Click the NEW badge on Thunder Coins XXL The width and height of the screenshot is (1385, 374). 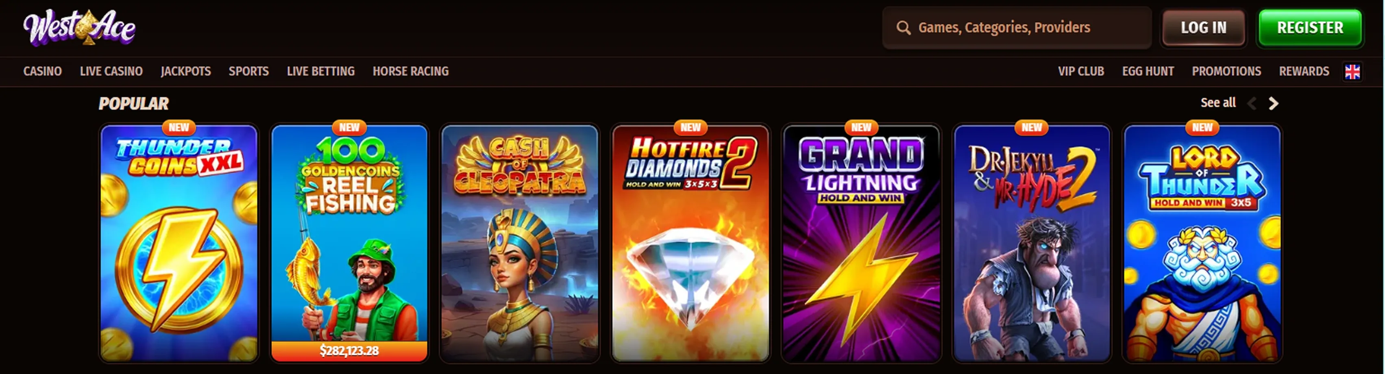pos(179,127)
